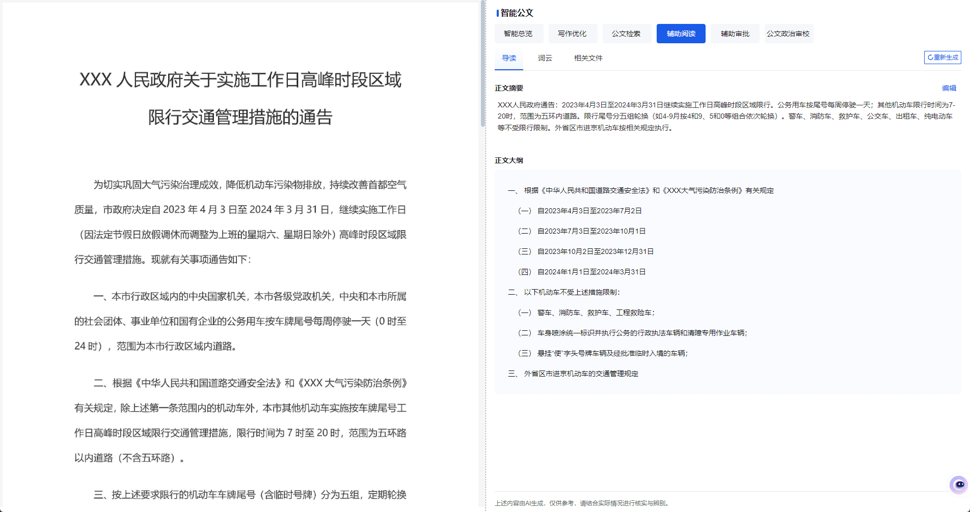Select outline item 警车、消防车、救护车、工程救险车
This screenshot has width=970, height=512.
[x=586, y=312]
